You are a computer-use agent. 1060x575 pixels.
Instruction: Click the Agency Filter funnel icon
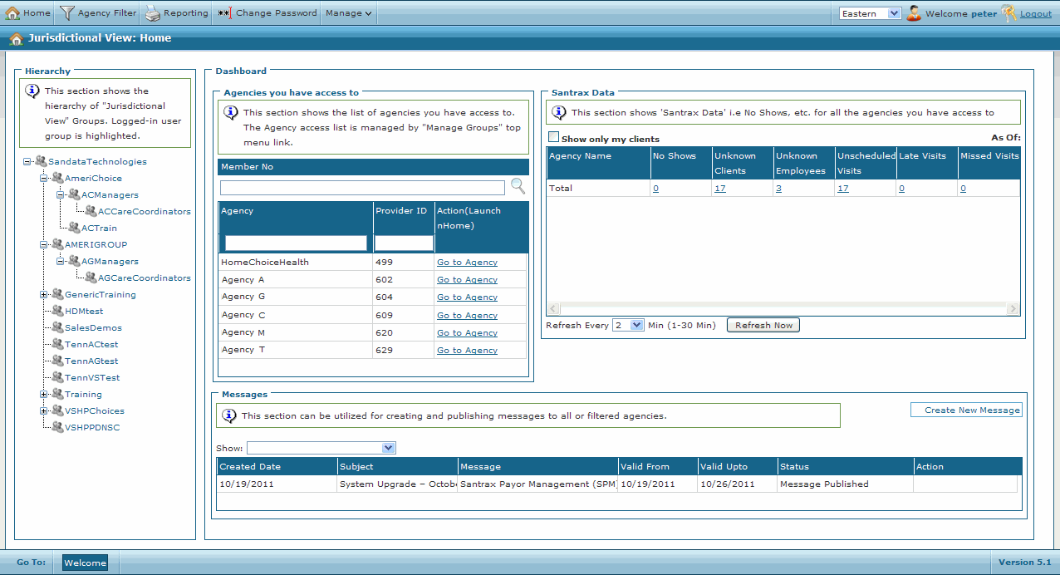[x=67, y=13]
